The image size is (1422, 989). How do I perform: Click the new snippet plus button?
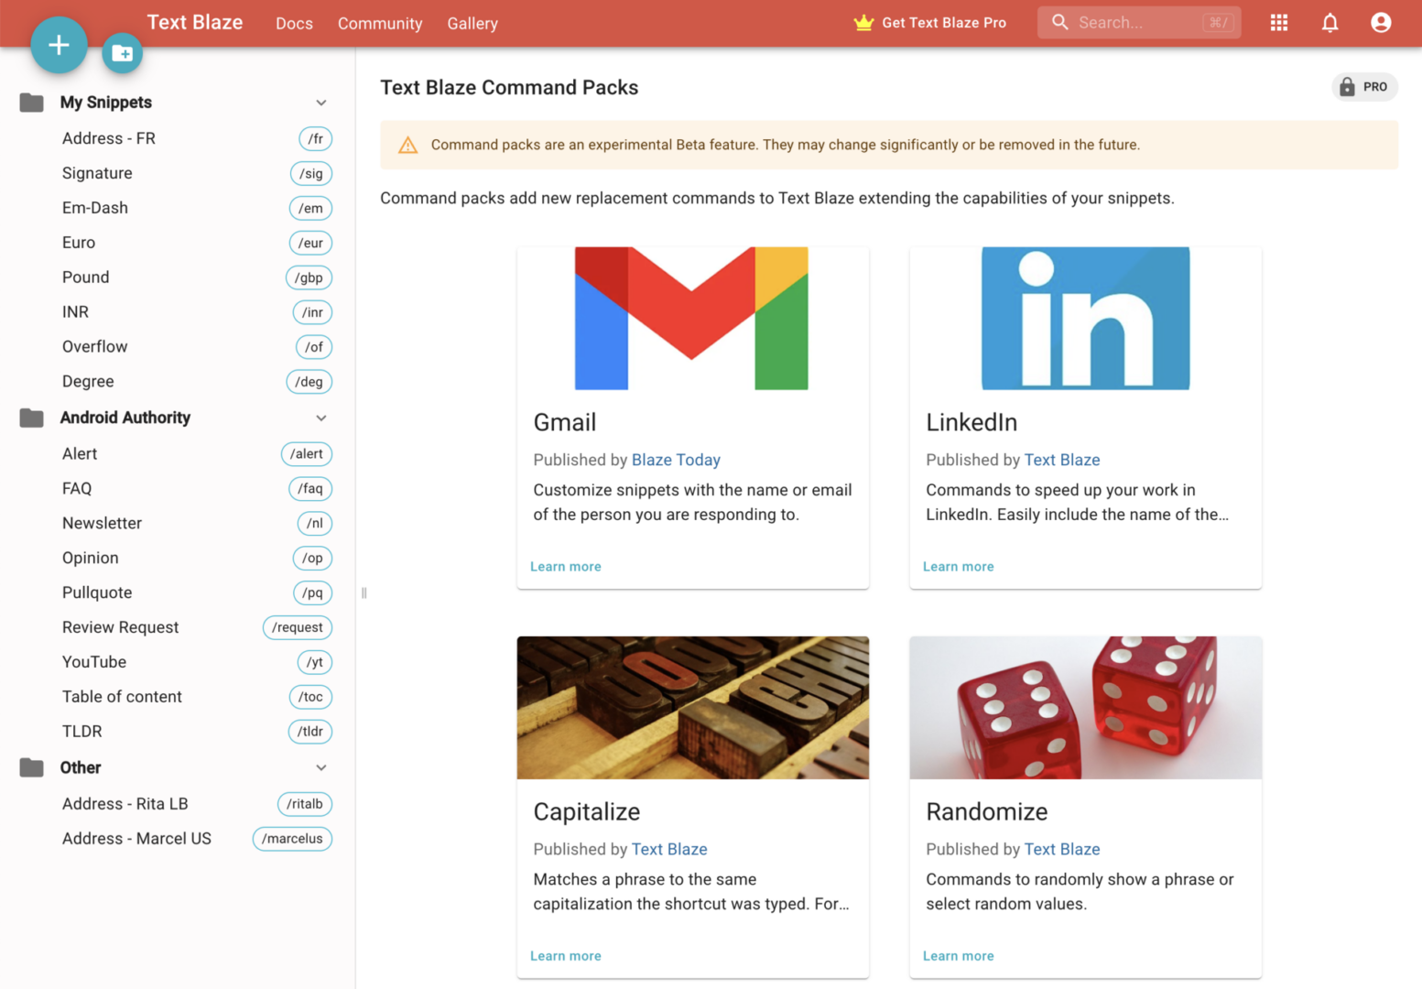(x=59, y=45)
